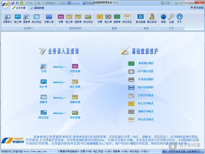Open 支票 entry shortcut in main panel
Screen dimensions: 205x154
pyautogui.click(x=44, y=68)
